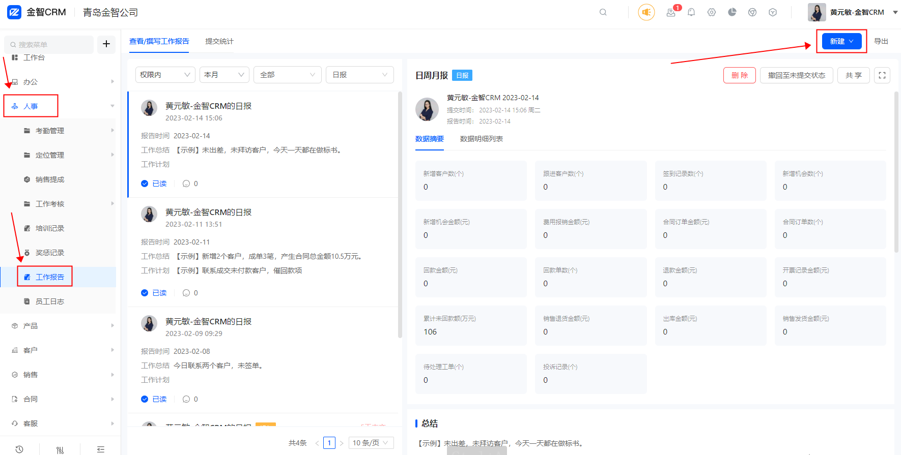Click the 搜索菜单 search field
901x455 pixels.
click(49, 45)
